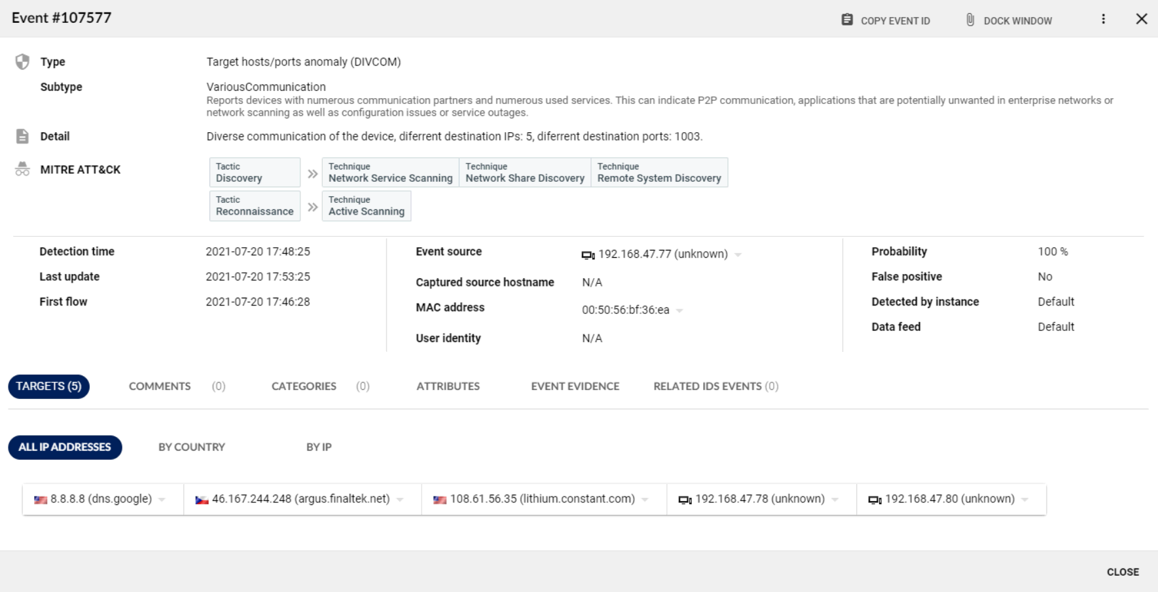The height and width of the screenshot is (592, 1158).
Task: Click the MITRE ATT&CK spy icon
Action: [x=22, y=169]
